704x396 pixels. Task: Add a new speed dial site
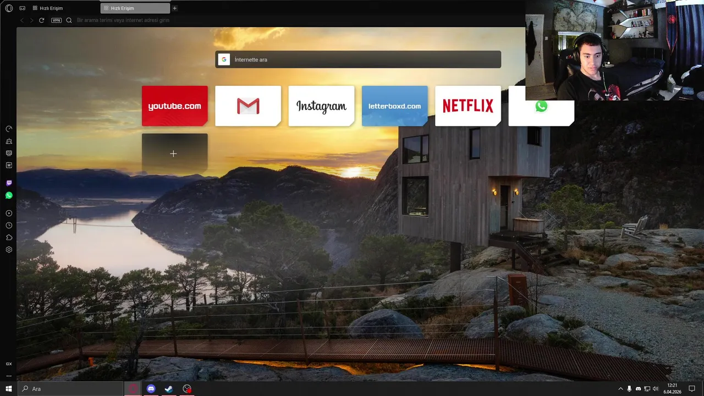coord(175,153)
